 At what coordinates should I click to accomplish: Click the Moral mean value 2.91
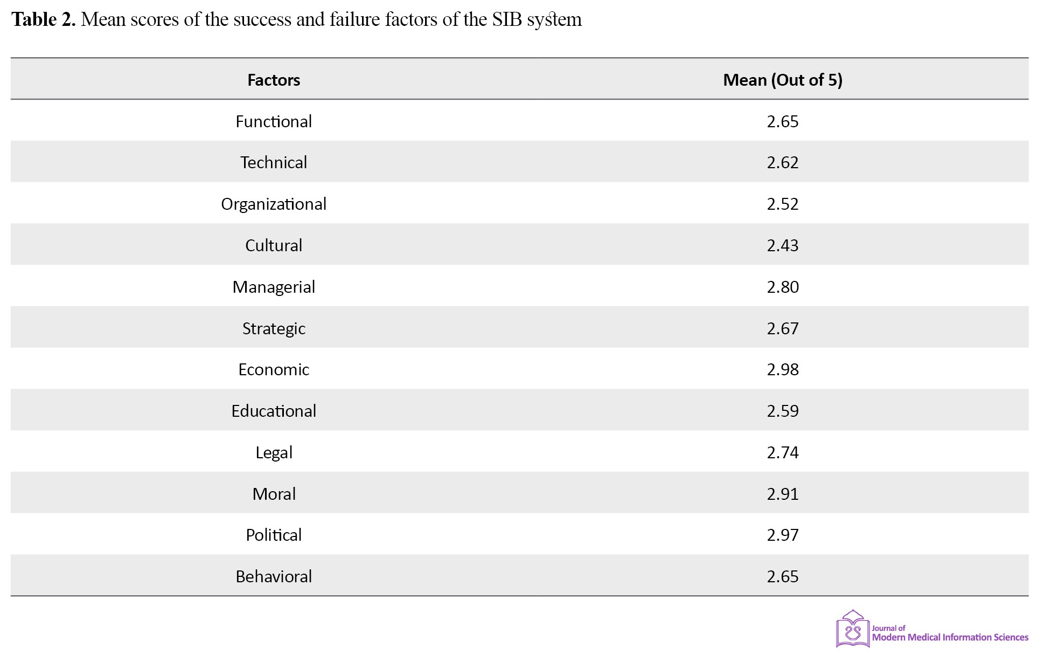[783, 494]
